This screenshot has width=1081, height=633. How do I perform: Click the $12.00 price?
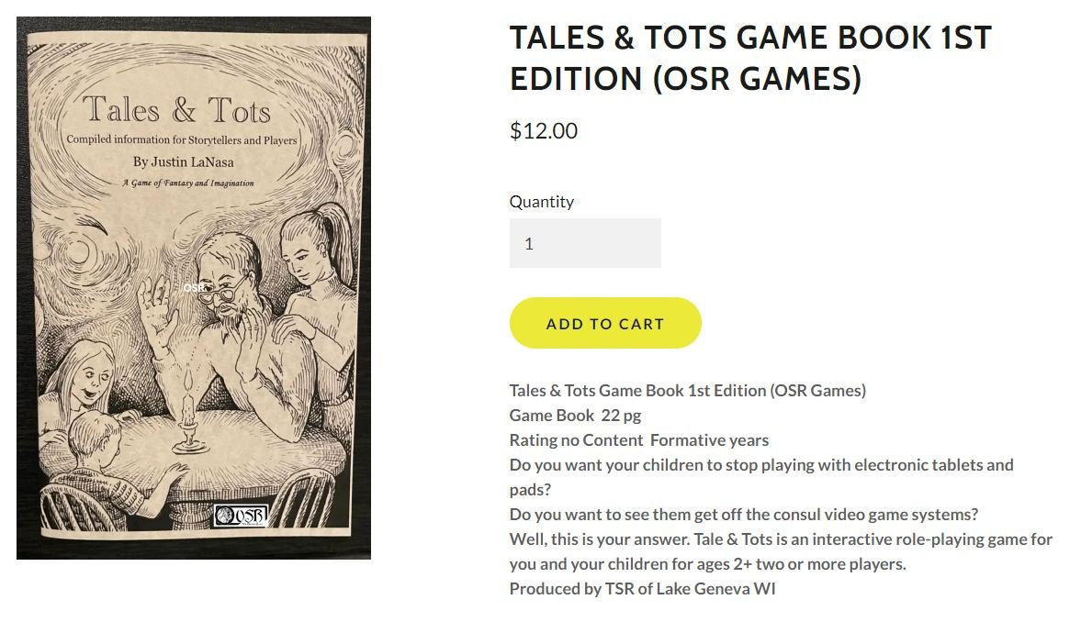click(544, 131)
